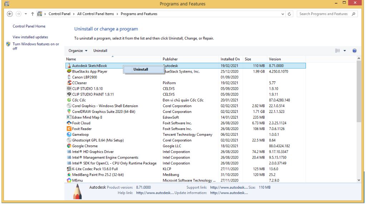Sort by the Size column header

coord(255,59)
